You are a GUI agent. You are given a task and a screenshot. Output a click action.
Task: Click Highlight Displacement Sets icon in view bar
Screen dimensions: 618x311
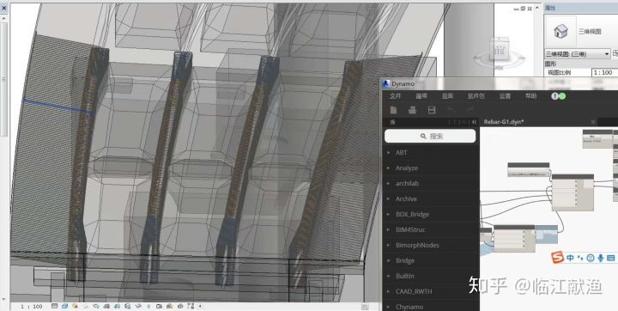(x=180, y=306)
